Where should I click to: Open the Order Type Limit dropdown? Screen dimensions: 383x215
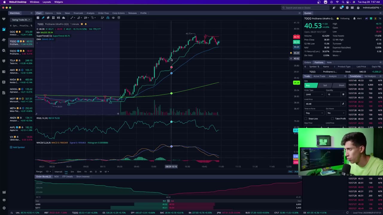tap(314, 94)
